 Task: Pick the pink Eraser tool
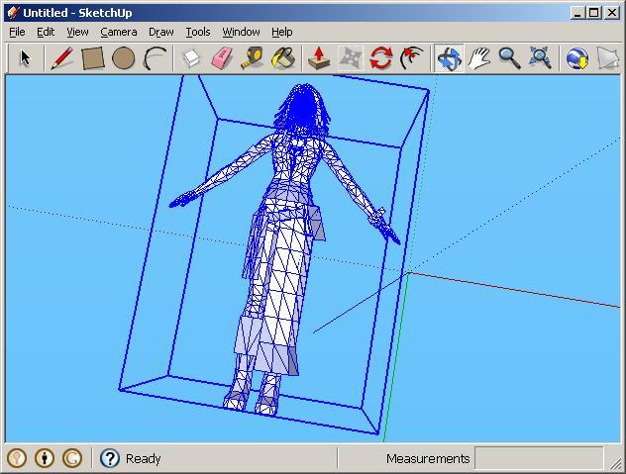[222, 58]
